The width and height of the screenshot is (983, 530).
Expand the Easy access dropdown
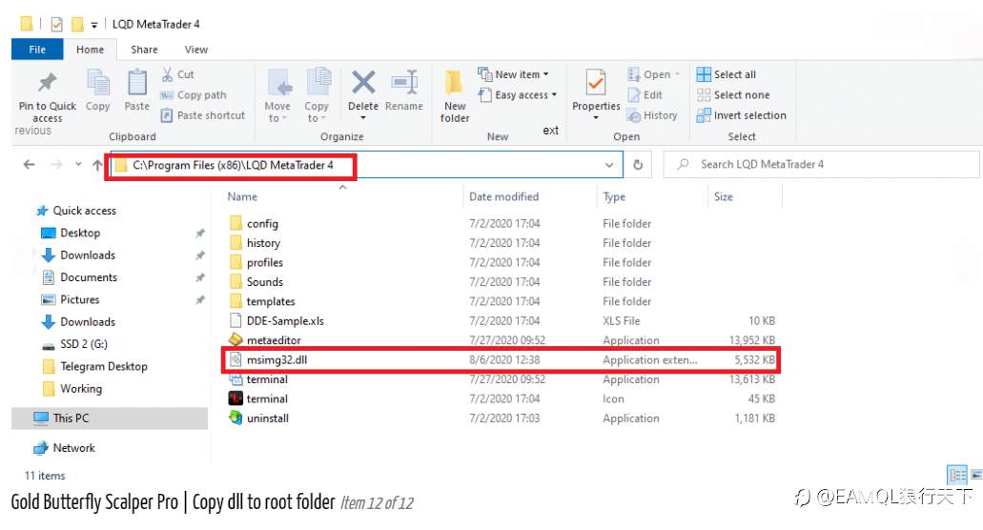[x=517, y=95]
